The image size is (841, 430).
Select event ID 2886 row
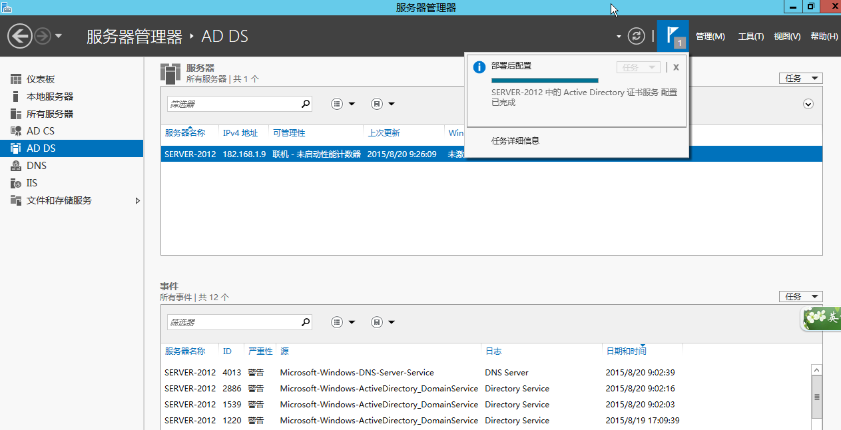(x=486, y=389)
